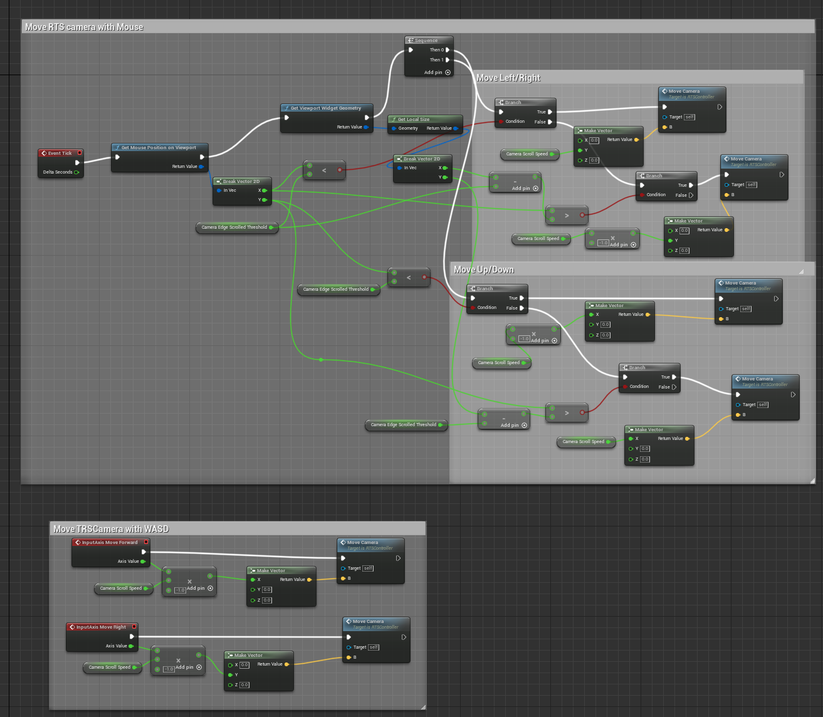
Task: Select the InputAxis Move Right node title
Action: 101,627
